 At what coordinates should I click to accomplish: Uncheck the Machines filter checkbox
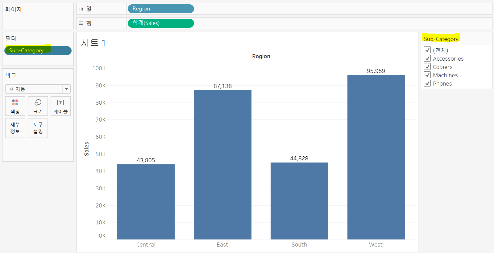(x=427, y=75)
